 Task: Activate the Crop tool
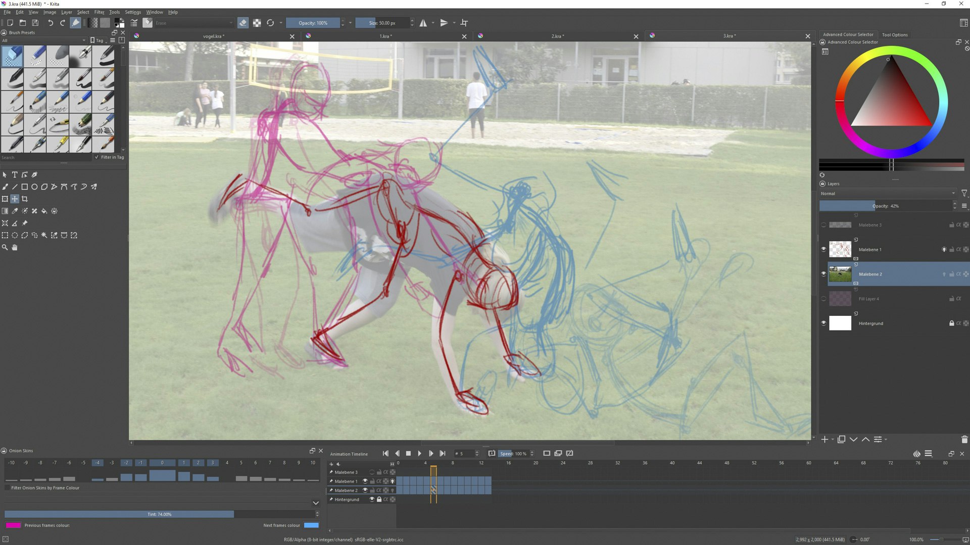pos(25,198)
